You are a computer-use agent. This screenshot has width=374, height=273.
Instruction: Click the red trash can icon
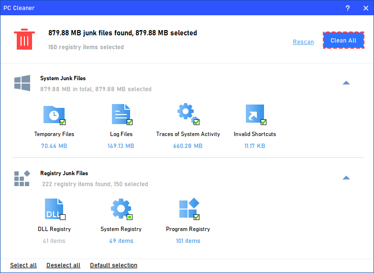pos(24,39)
